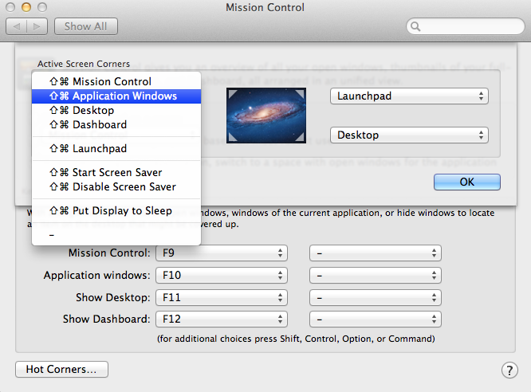Click the top-left corner marker on preview

pos(232,94)
